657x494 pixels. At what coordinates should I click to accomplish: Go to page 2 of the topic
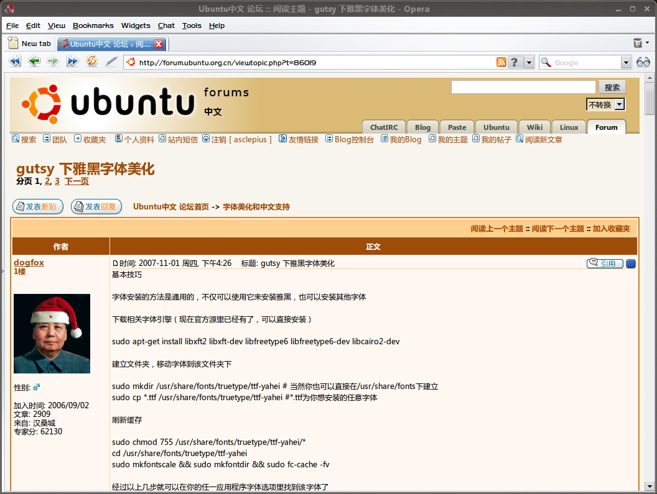pyautogui.click(x=47, y=181)
